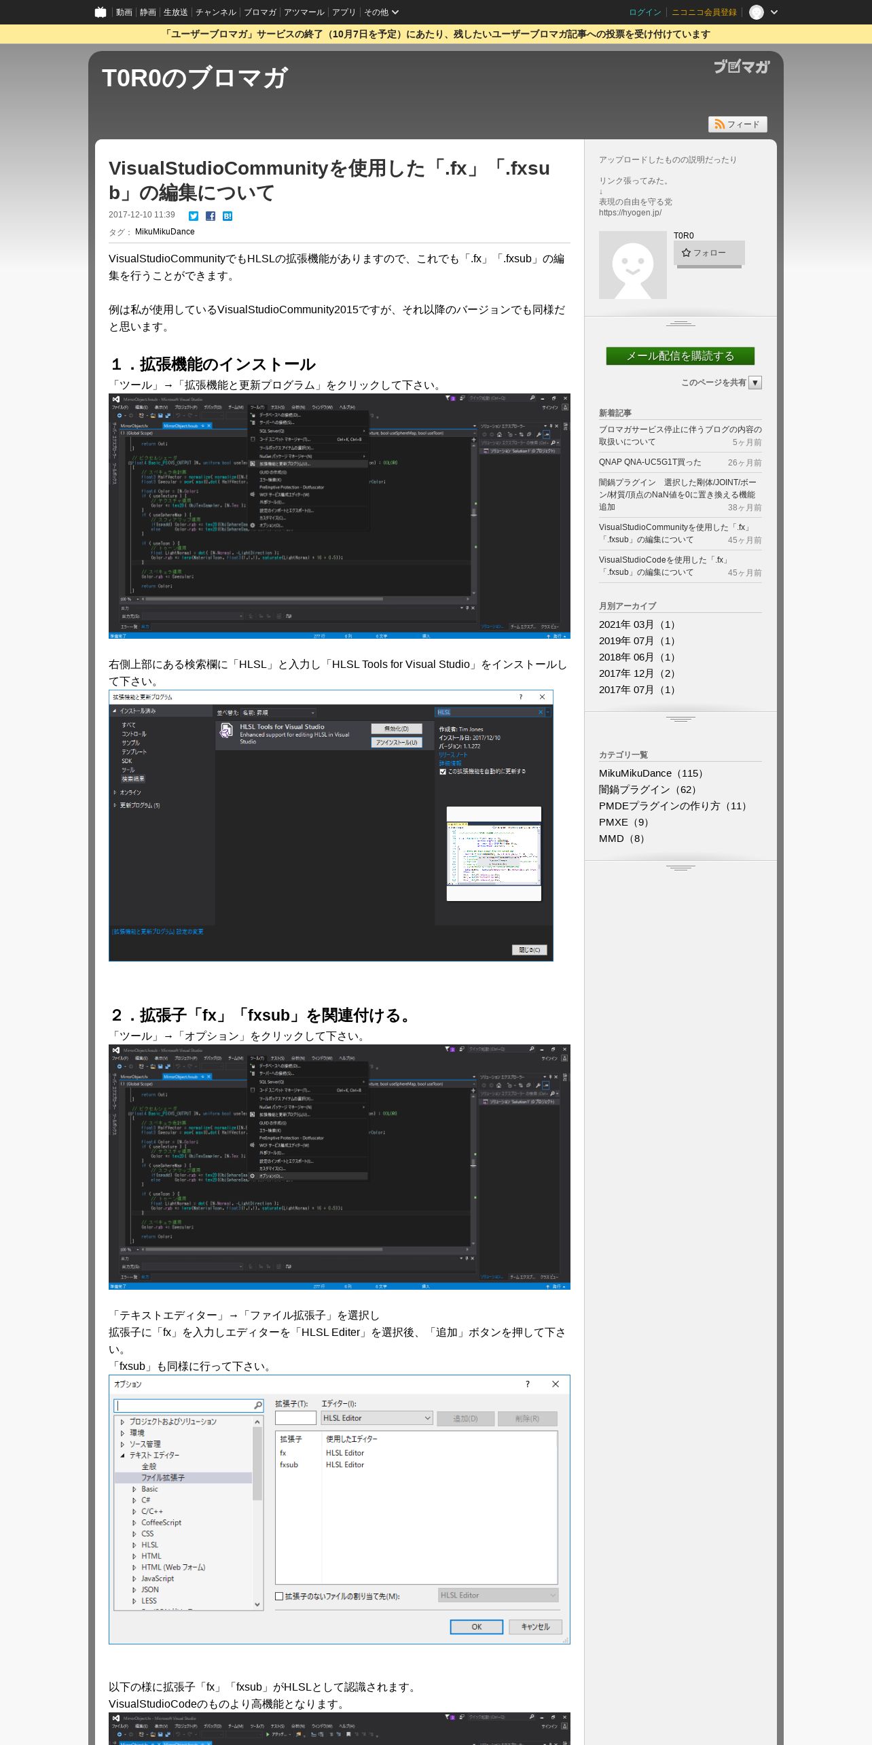
Task: Open archive 2021年 03月
Action: point(638,624)
